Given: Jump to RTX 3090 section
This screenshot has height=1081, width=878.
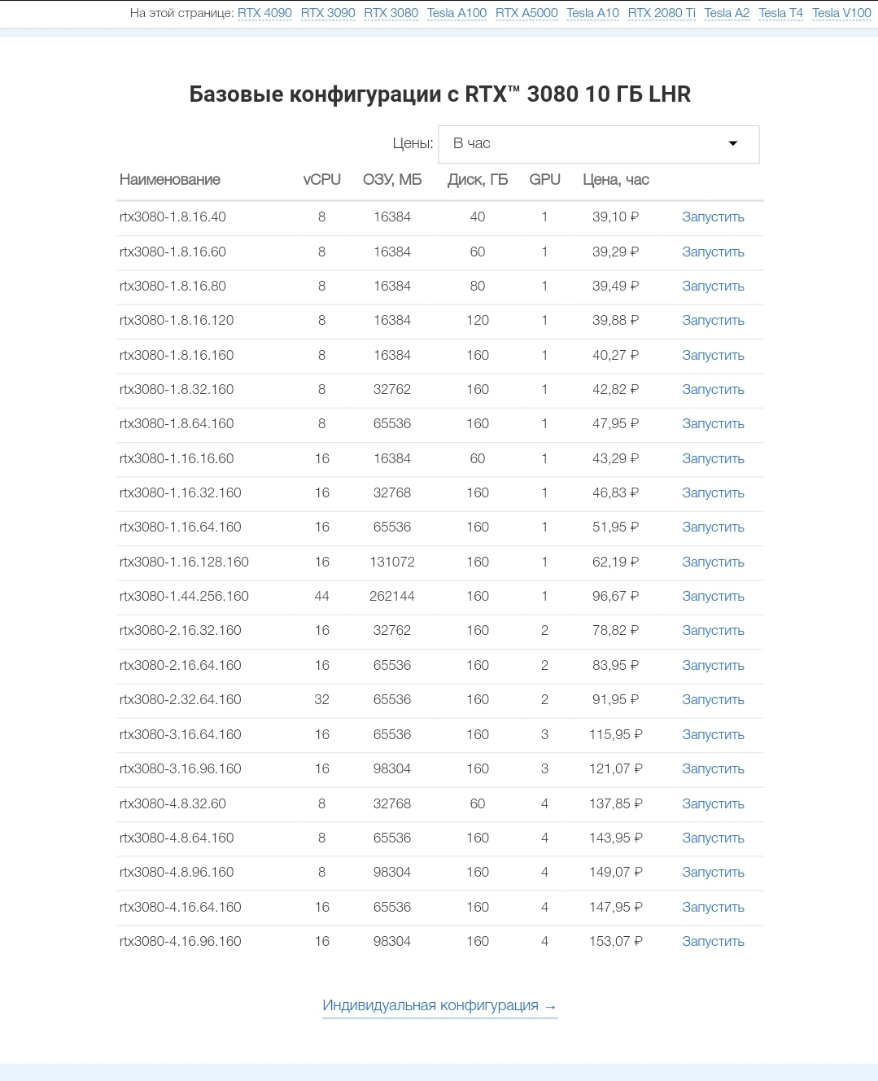Looking at the screenshot, I should tap(328, 13).
